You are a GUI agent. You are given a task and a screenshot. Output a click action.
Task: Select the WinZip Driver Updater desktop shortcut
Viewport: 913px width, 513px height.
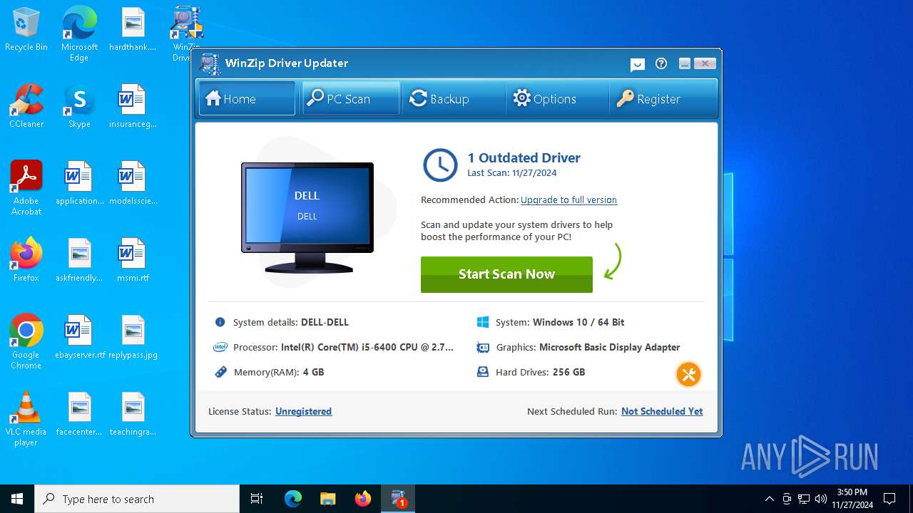coord(185,34)
